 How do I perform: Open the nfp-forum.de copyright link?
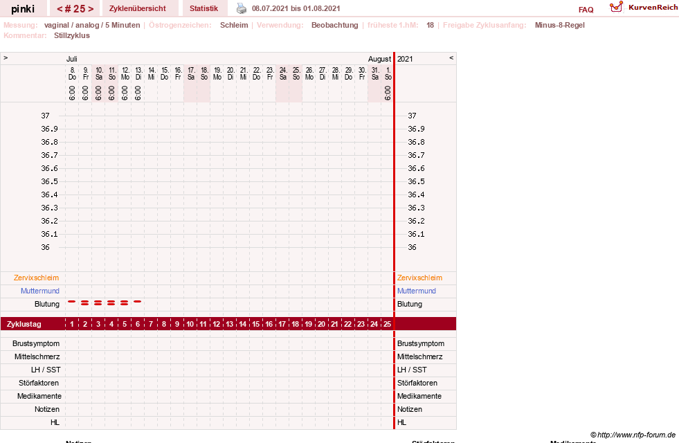coord(633,435)
